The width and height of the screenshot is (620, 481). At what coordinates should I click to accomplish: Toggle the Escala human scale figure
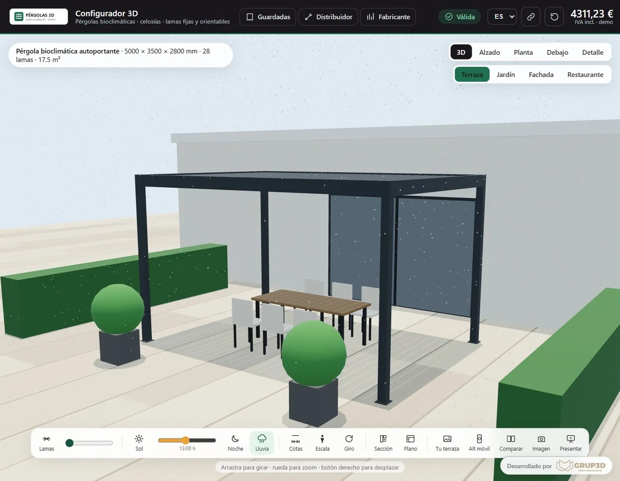pyautogui.click(x=322, y=442)
